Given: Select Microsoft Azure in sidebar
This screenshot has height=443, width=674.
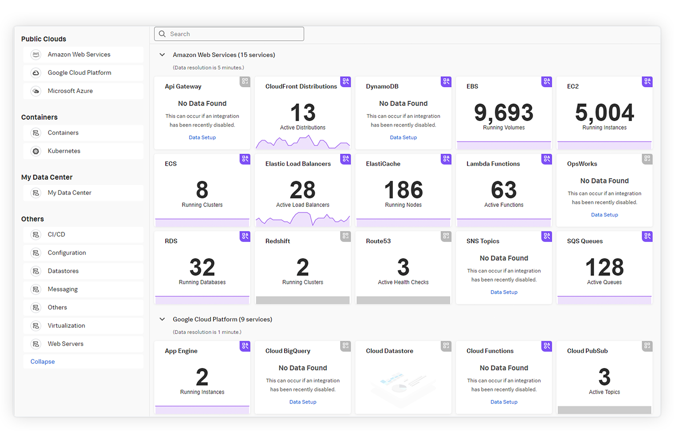Looking at the screenshot, I should click(x=83, y=91).
